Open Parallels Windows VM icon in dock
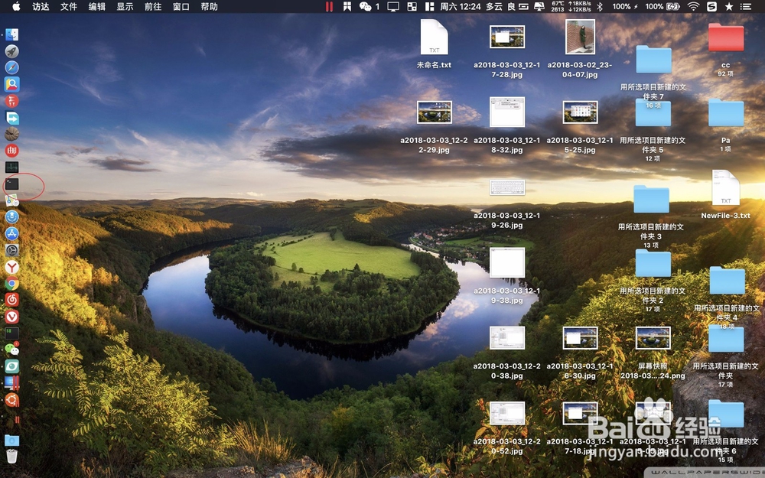 (x=11, y=383)
